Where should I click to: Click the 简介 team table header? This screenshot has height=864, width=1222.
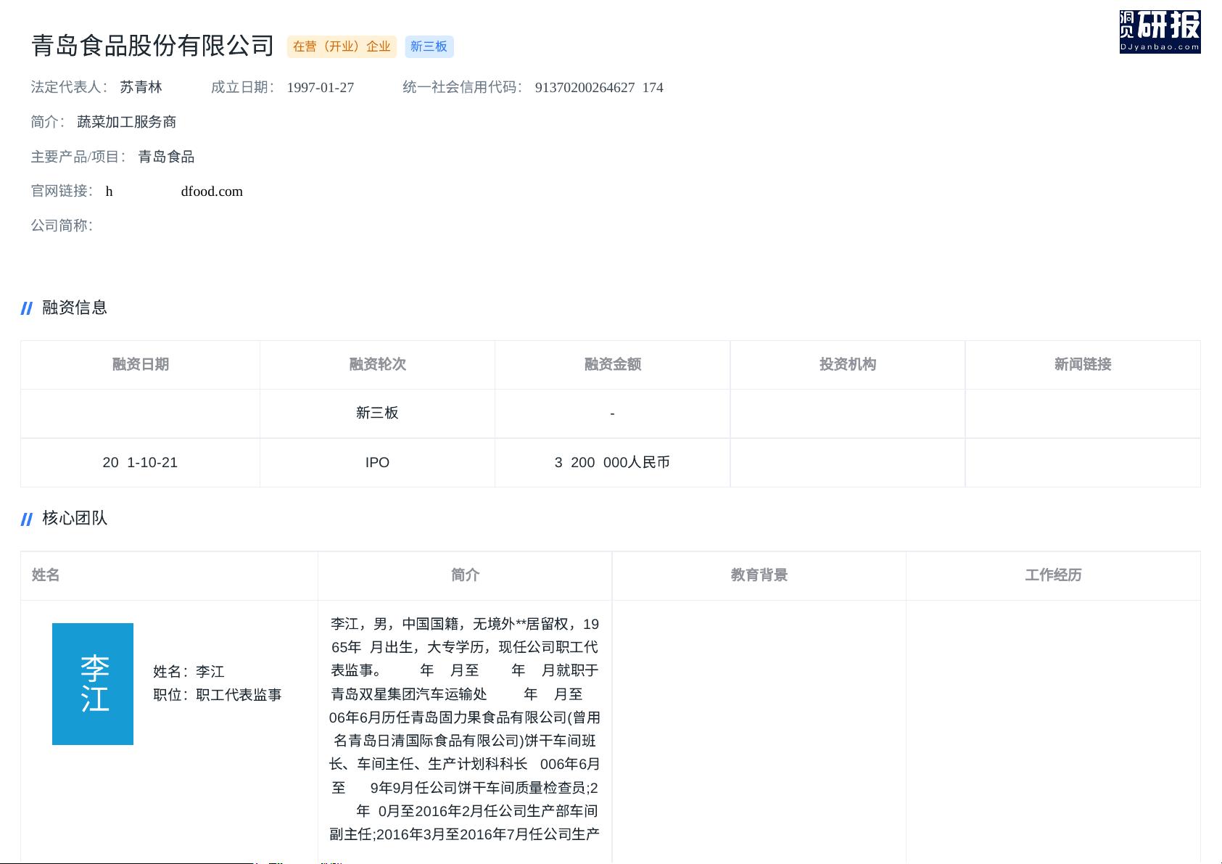[465, 575]
